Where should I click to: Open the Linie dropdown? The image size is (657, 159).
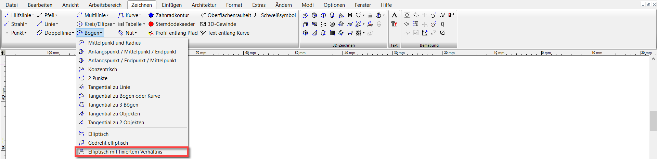57,24
